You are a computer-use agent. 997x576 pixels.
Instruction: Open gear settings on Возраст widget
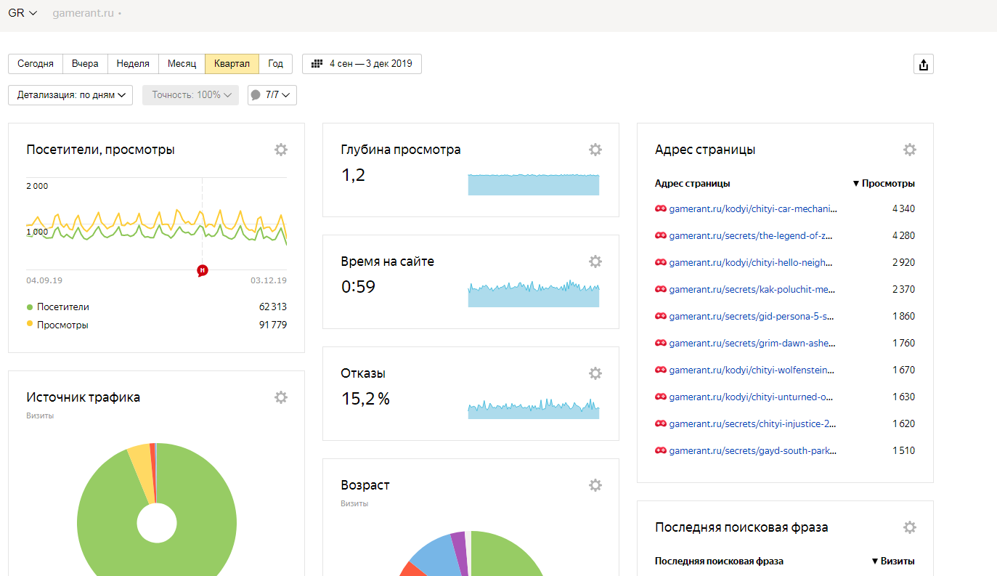point(595,485)
